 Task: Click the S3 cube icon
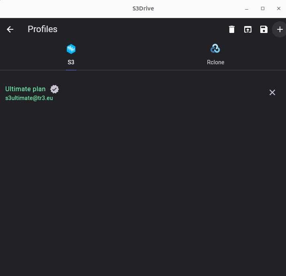(71, 49)
